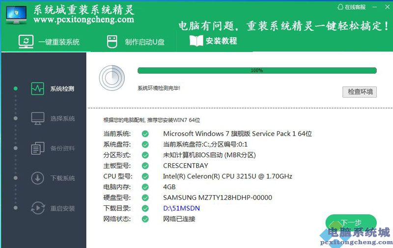393x248 pixels.
Task: Click the 网络已连接 status value
Action: click(x=179, y=219)
